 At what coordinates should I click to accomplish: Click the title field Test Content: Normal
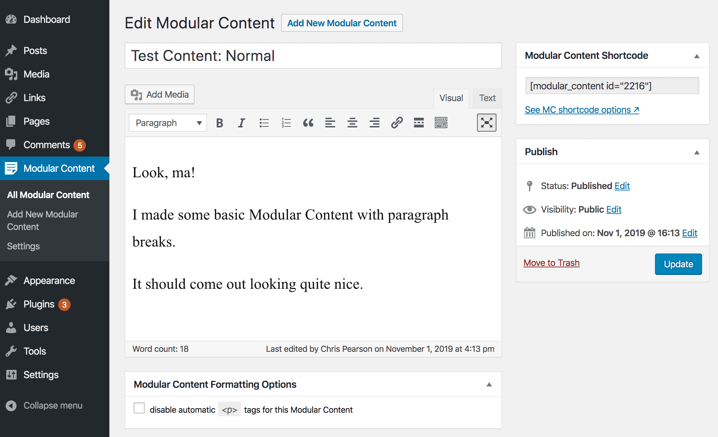(x=313, y=56)
